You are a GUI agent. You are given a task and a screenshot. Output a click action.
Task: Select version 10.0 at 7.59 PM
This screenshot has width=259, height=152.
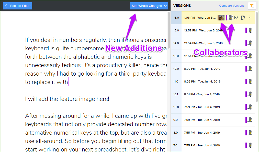click(x=213, y=107)
